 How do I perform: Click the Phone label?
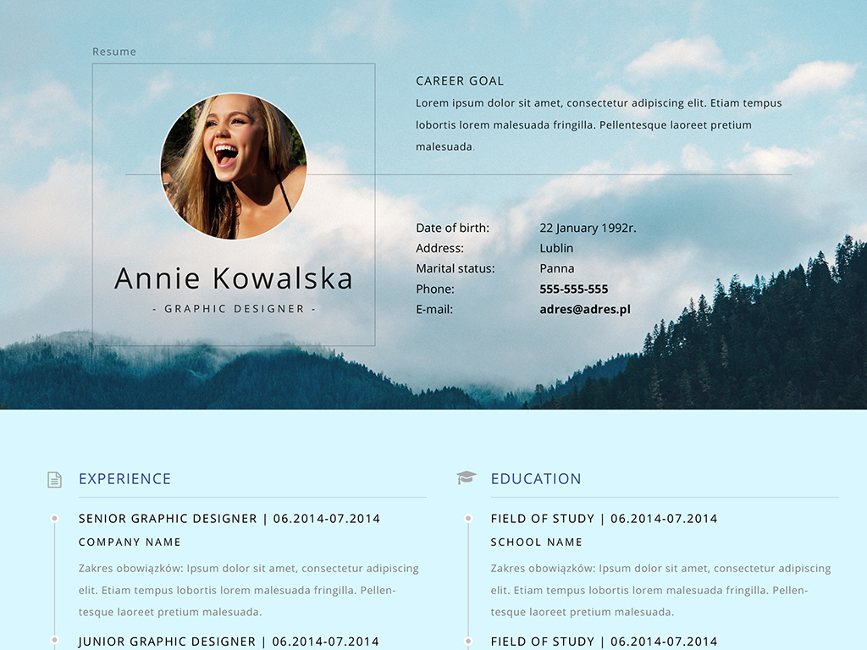(x=434, y=289)
